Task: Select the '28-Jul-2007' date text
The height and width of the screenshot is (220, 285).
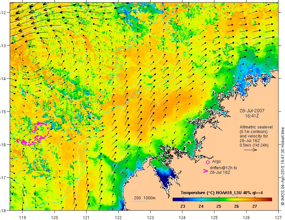Action: coord(252,111)
